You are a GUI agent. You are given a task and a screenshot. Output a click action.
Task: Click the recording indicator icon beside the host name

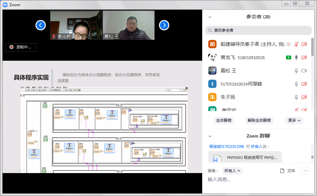(289, 44)
